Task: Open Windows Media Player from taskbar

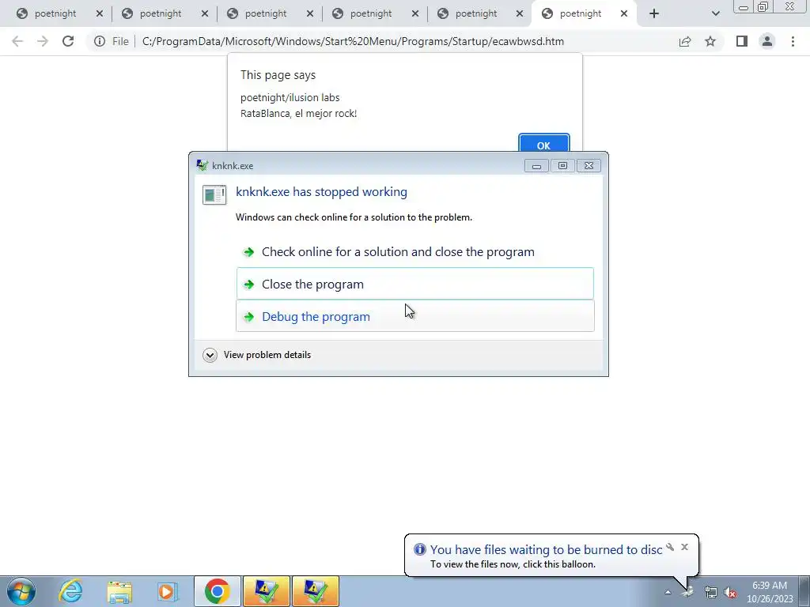Action: click(x=168, y=591)
